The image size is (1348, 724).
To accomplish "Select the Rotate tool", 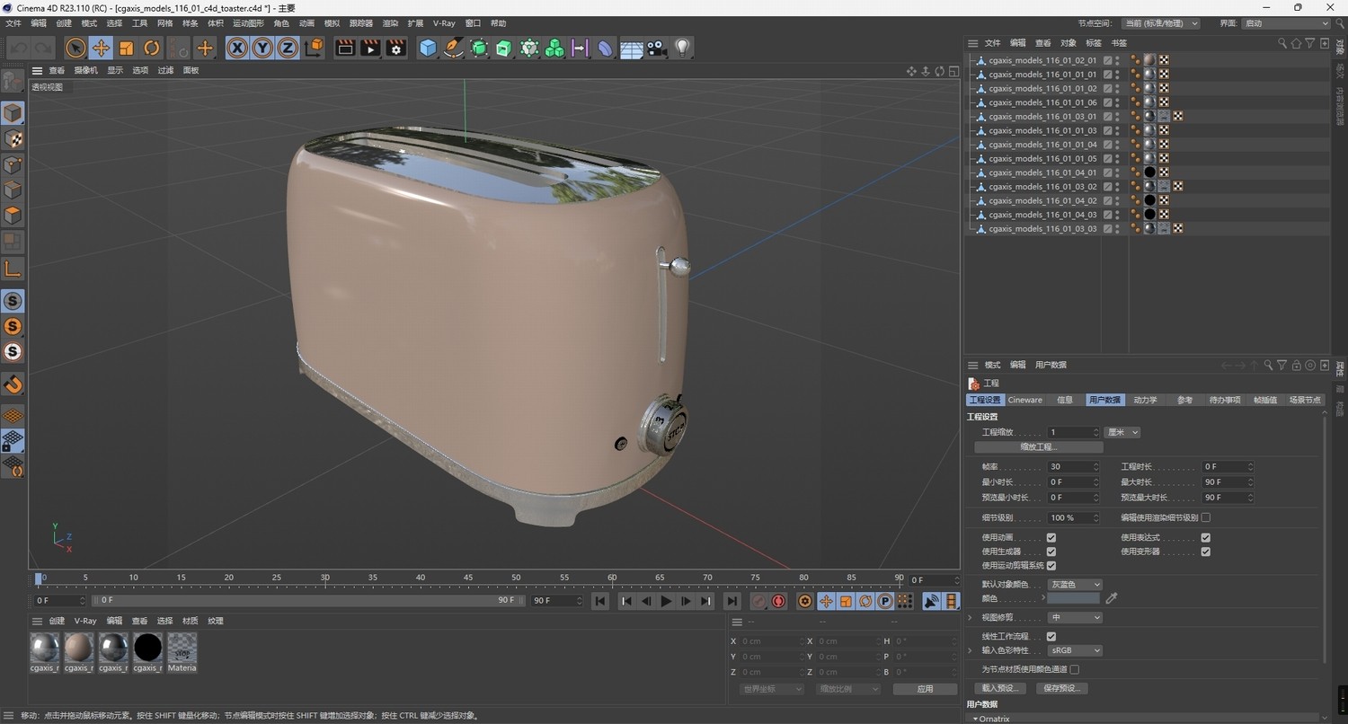I will [x=151, y=48].
